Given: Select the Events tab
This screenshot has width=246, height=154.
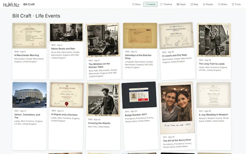Looking at the screenshot, I should click(150, 4).
